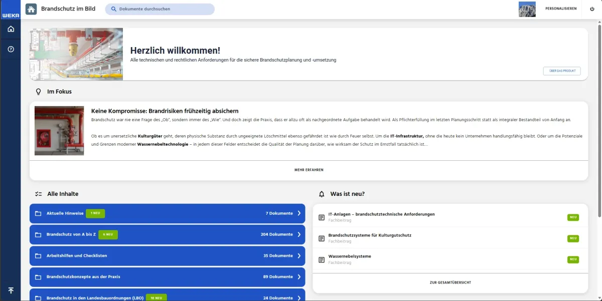Click the scroll-to-top arrow icon in sidebar
The height and width of the screenshot is (301, 602).
pyautogui.click(x=11, y=290)
